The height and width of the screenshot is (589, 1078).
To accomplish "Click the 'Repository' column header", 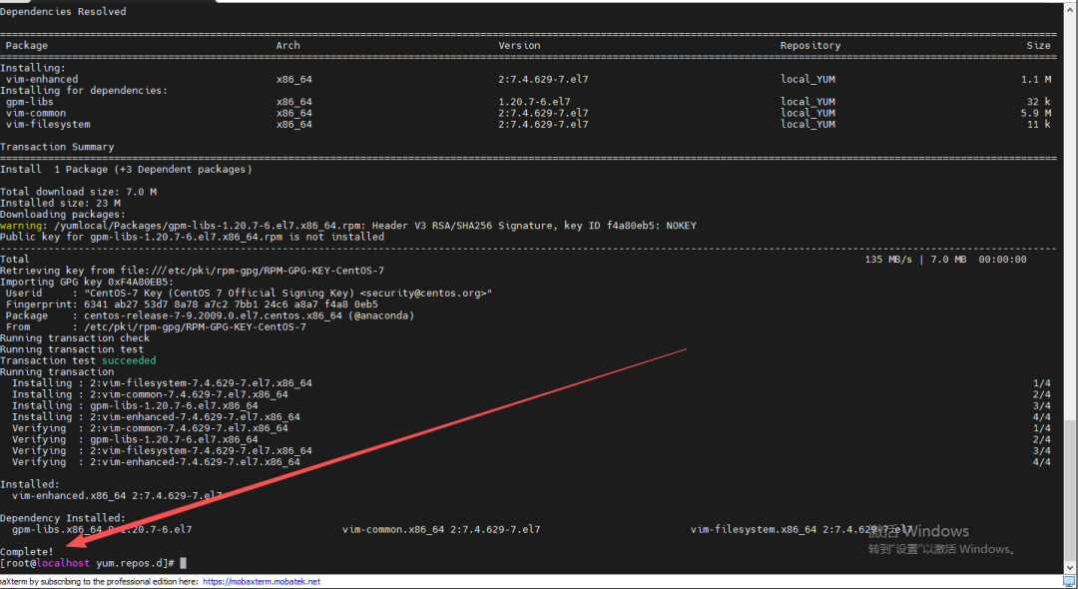I will tap(809, 45).
